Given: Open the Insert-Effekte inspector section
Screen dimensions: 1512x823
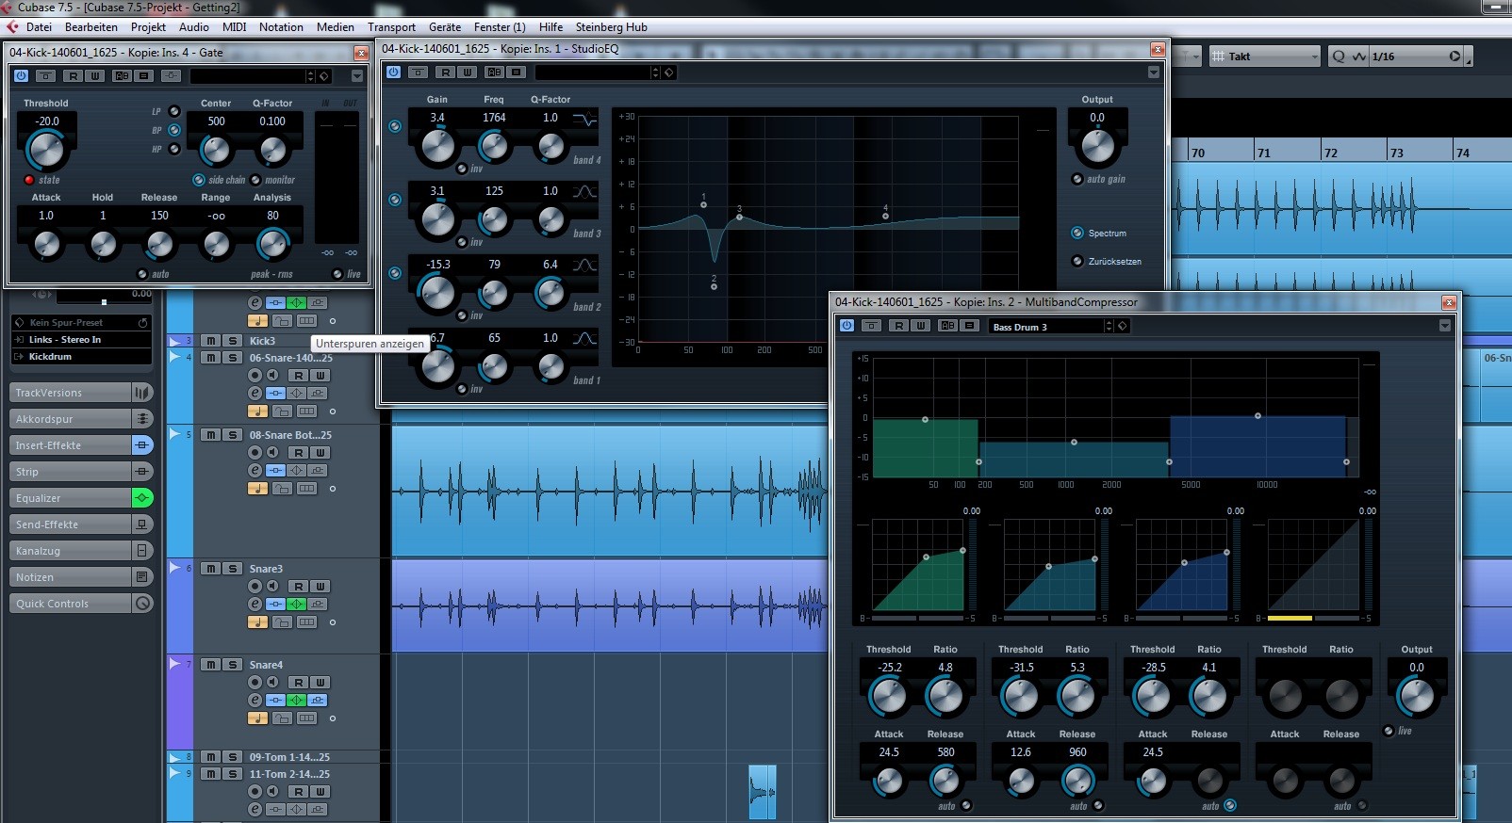Looking at the screenshot, I should pyautogui.click(x=70, y=445).
